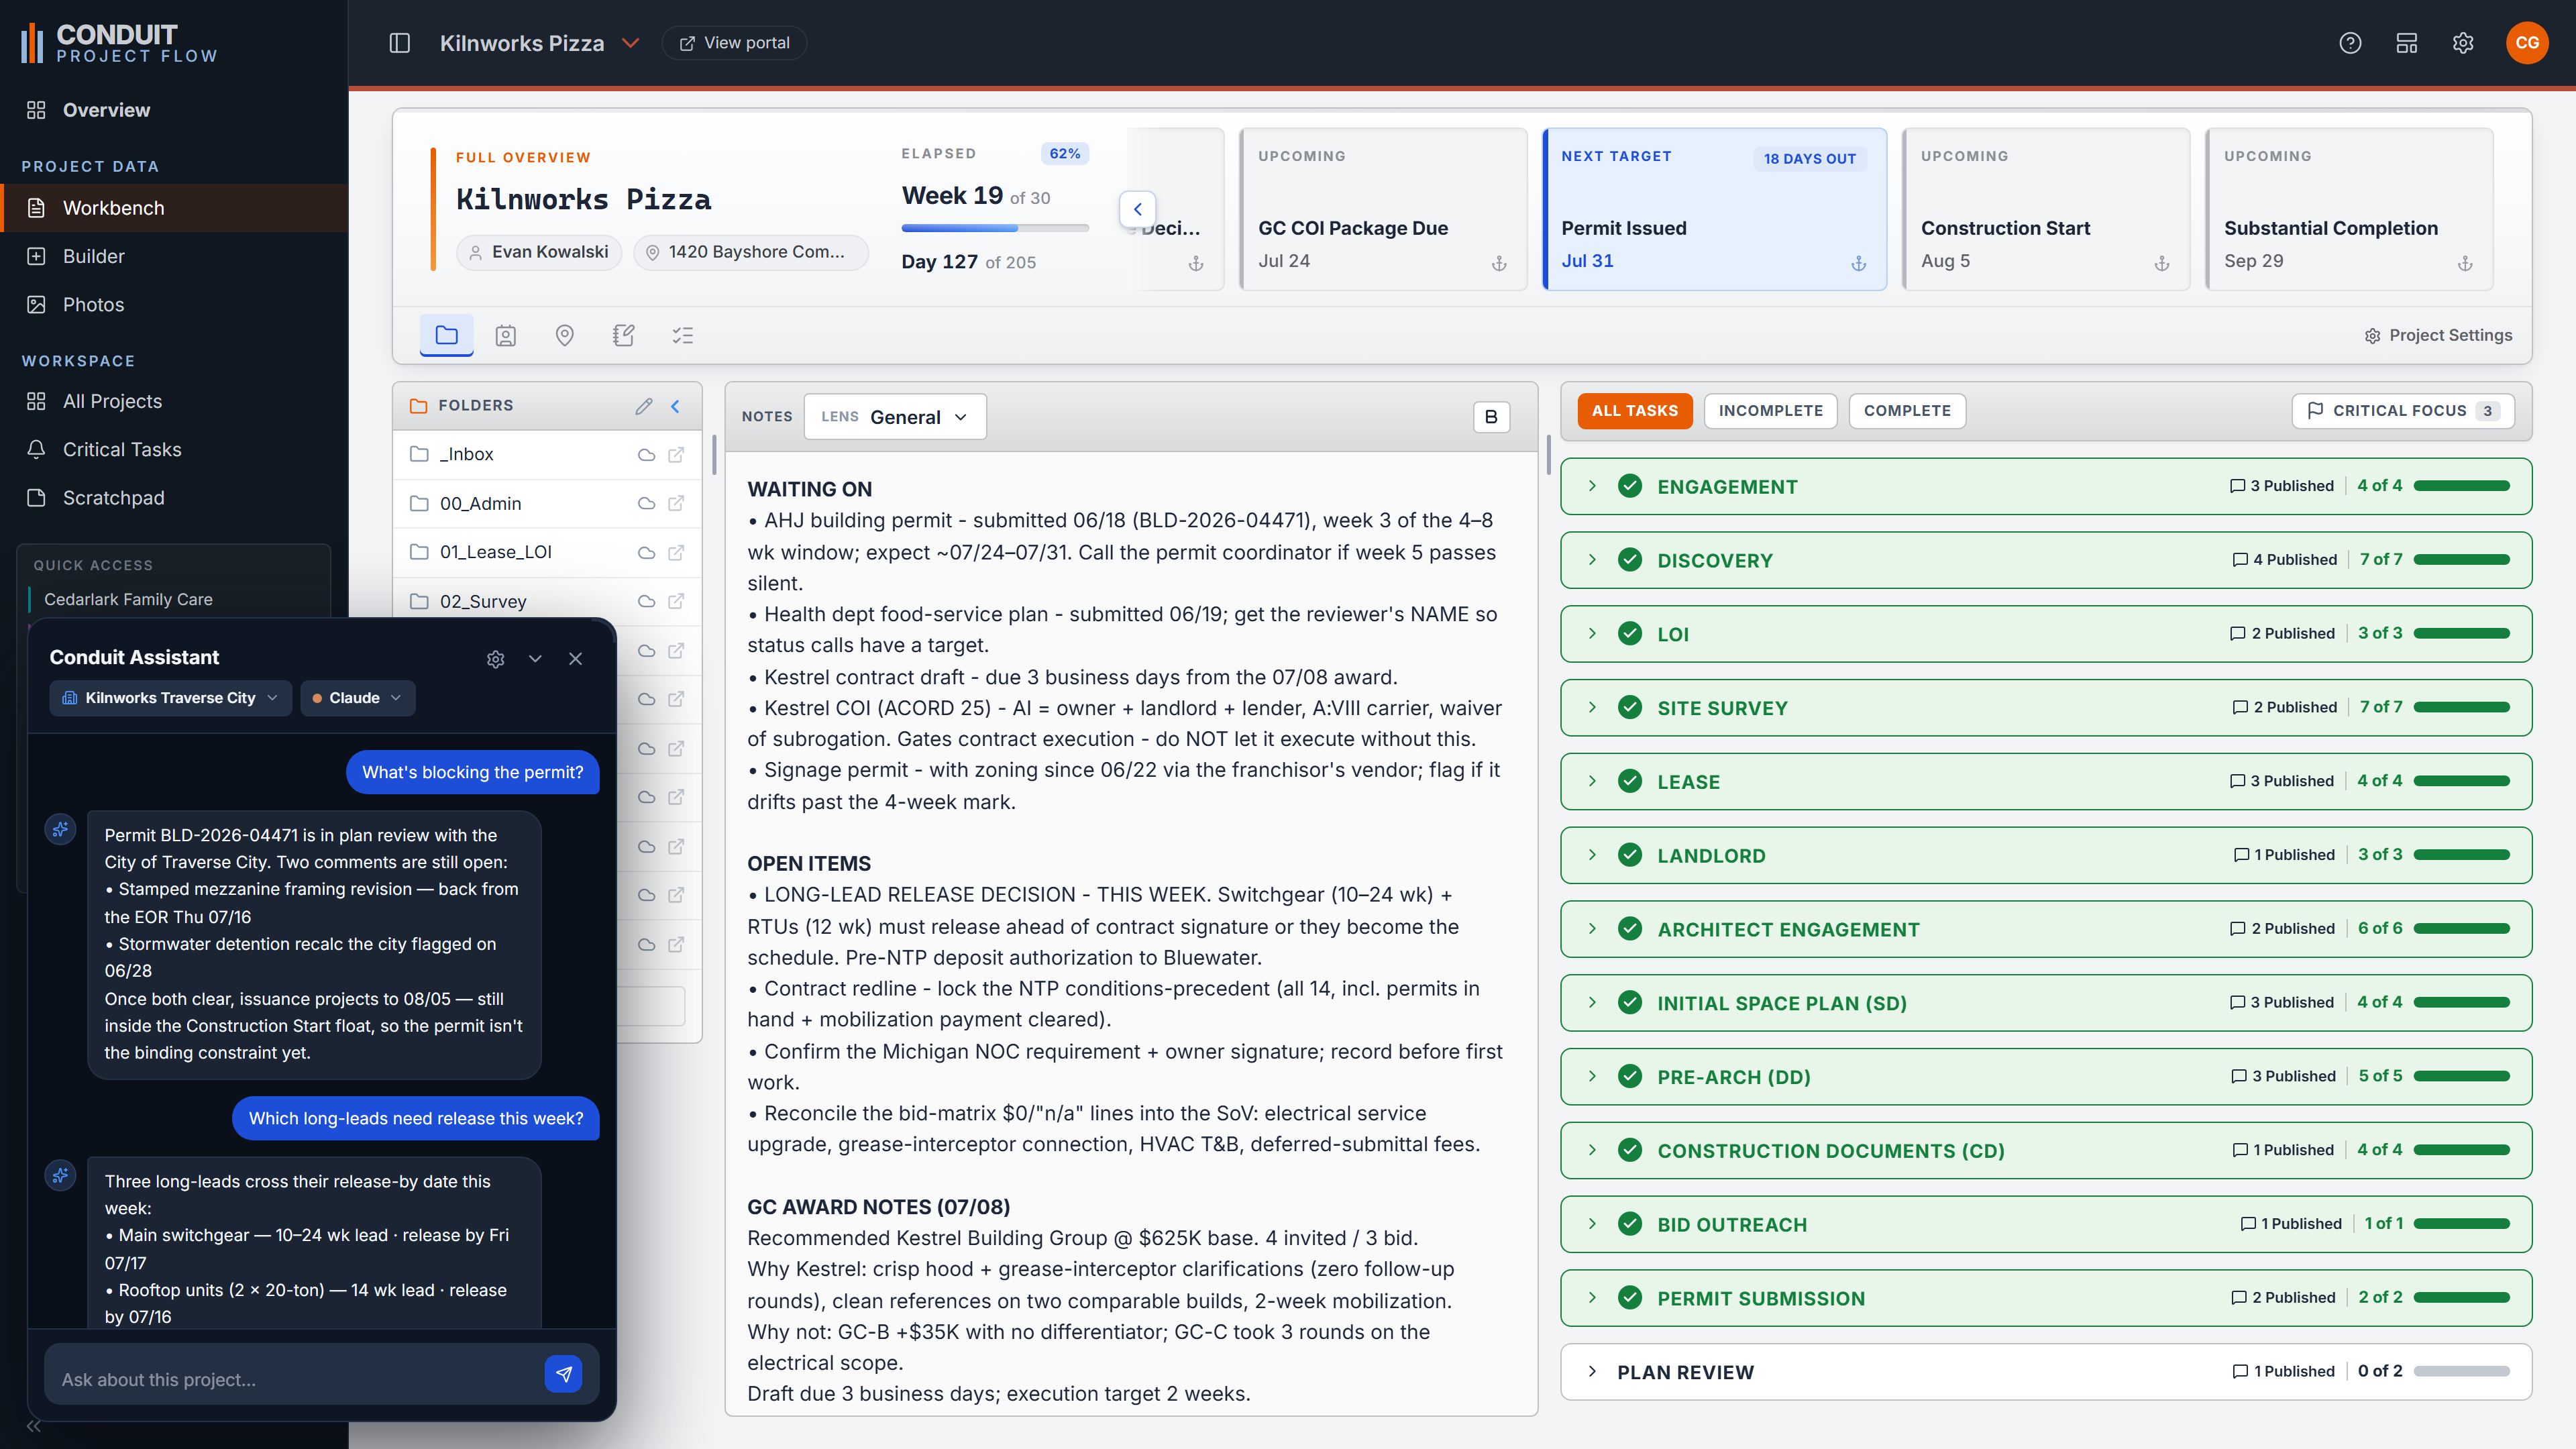Filter tasks by Complete

[x=1907, y=411]
